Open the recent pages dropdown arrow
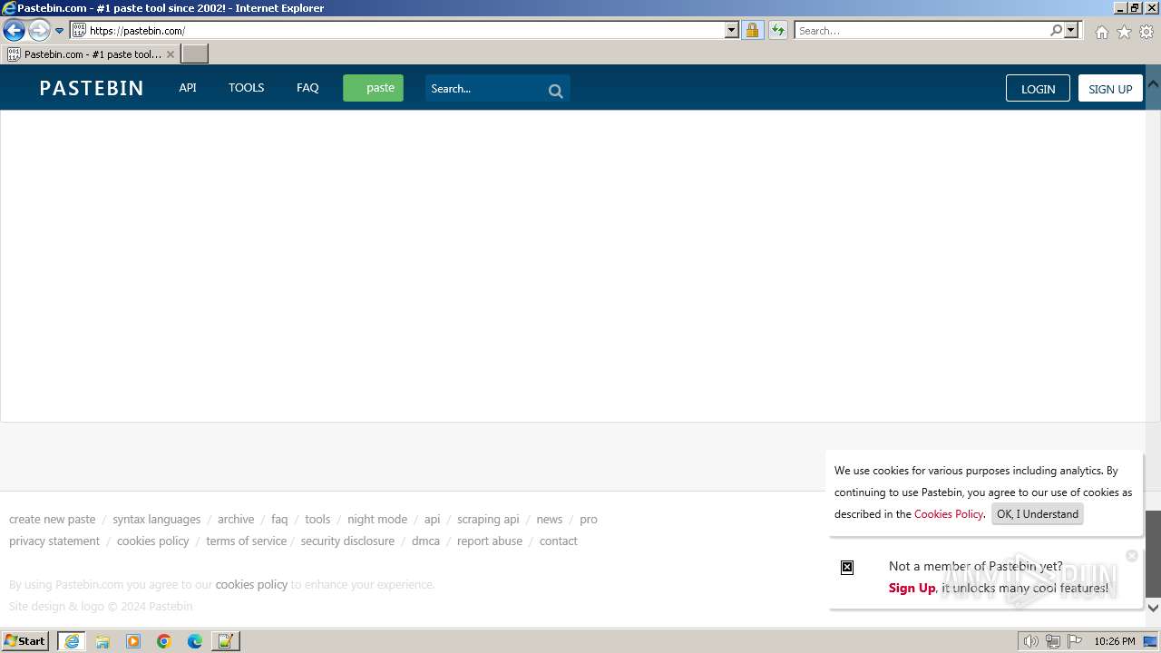1161x653 pixels. pos(59,31)
